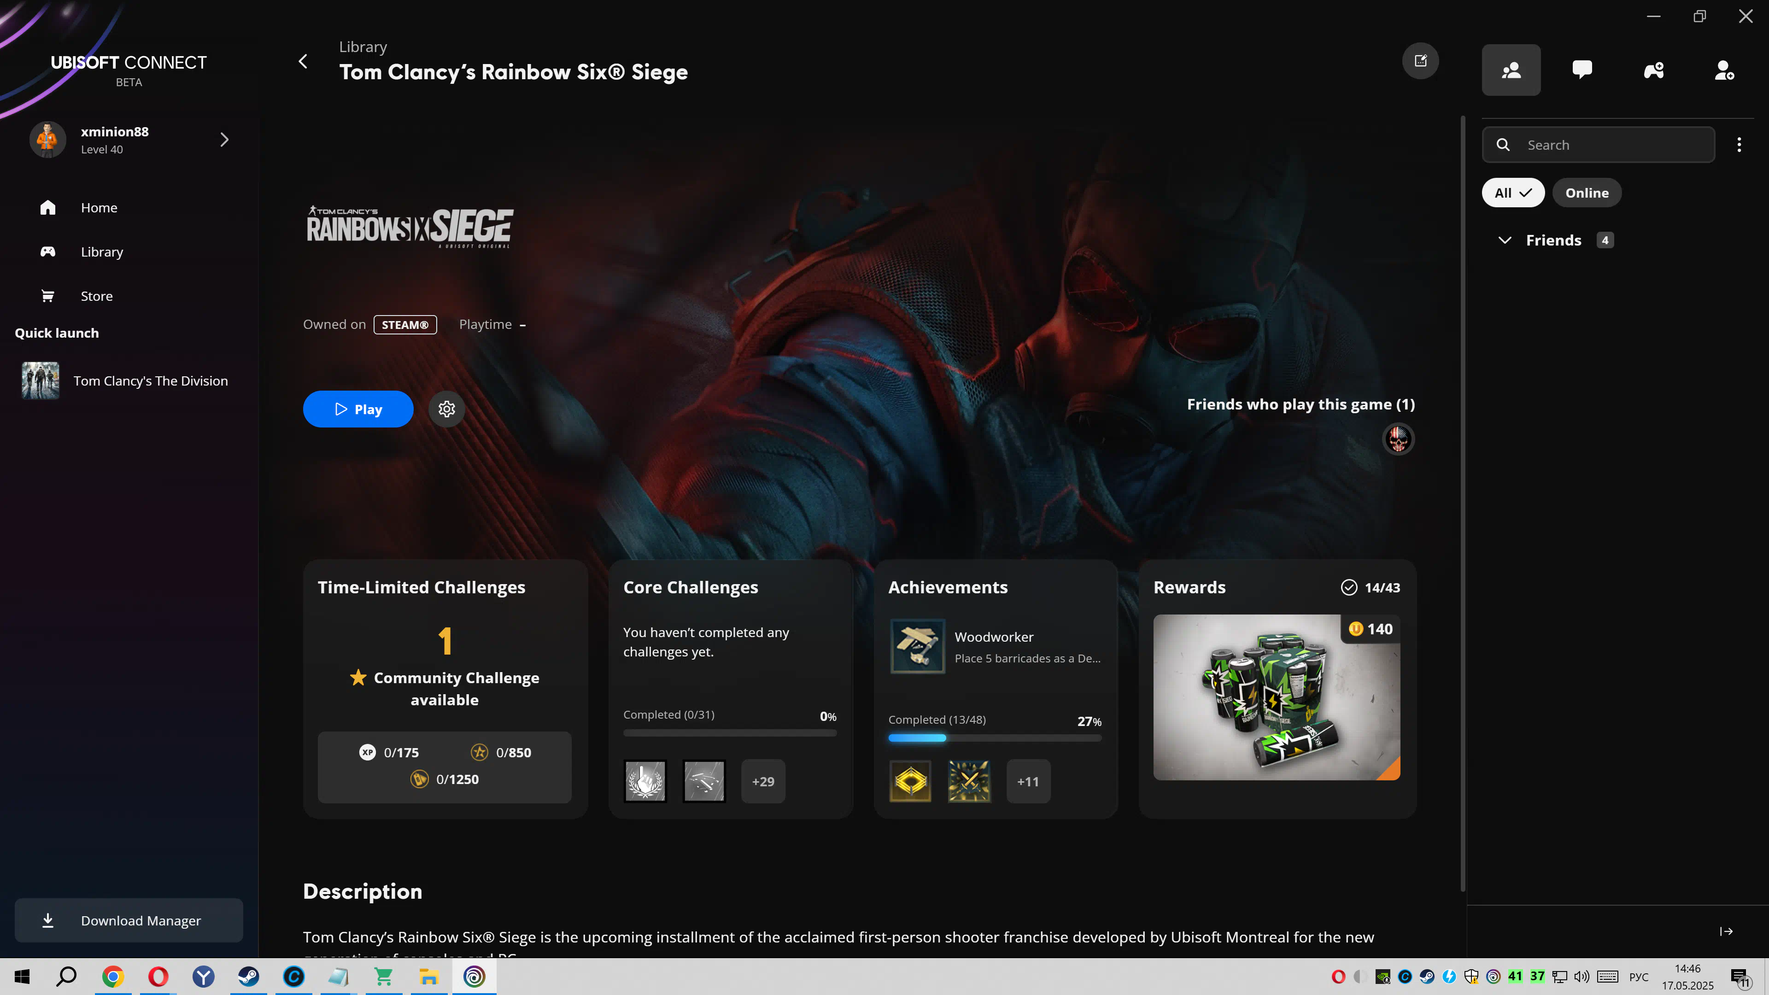
Task: Open the Windows Start menu
Action: (22, 977)
